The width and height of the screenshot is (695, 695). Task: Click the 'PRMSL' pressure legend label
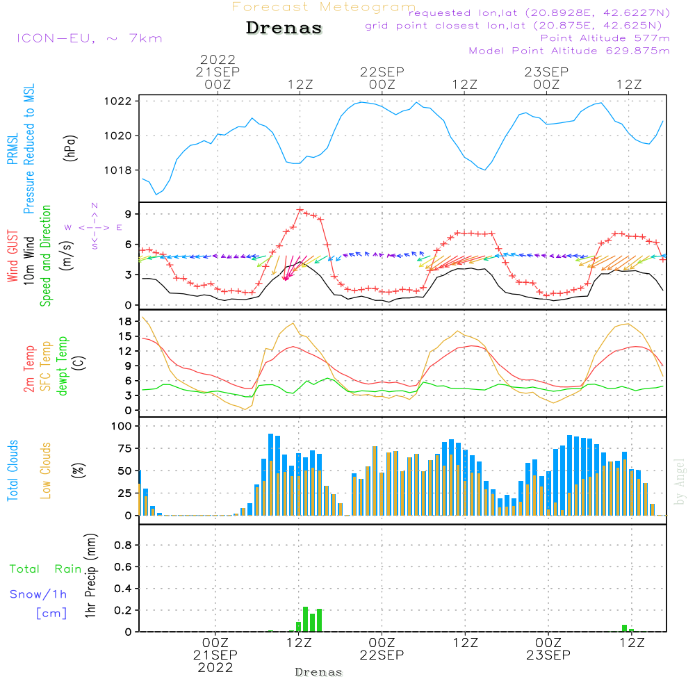point(13,149)
